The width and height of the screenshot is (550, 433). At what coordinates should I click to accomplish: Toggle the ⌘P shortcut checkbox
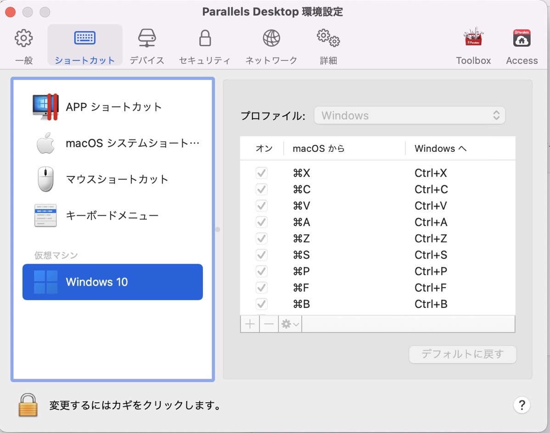(x=261, y=271)
